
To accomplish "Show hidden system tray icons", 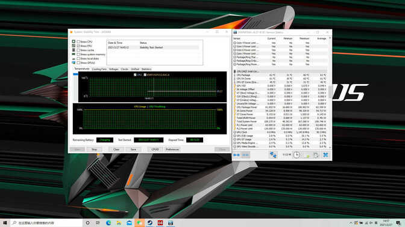I will coord(351,223).
